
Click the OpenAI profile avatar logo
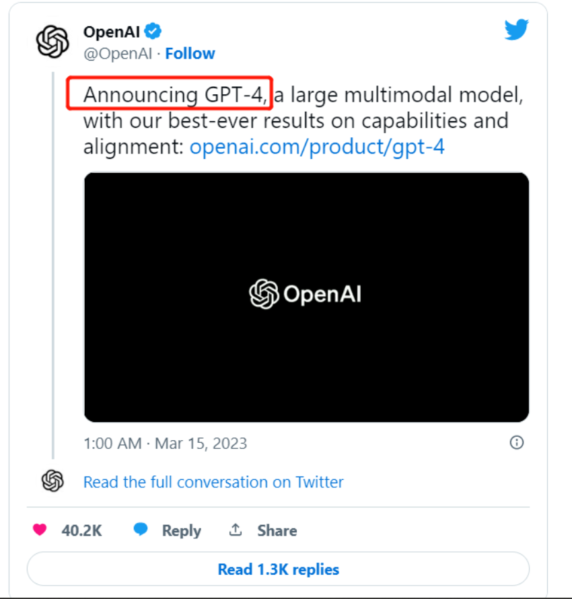pyautogui.click(x=52, y=41)
